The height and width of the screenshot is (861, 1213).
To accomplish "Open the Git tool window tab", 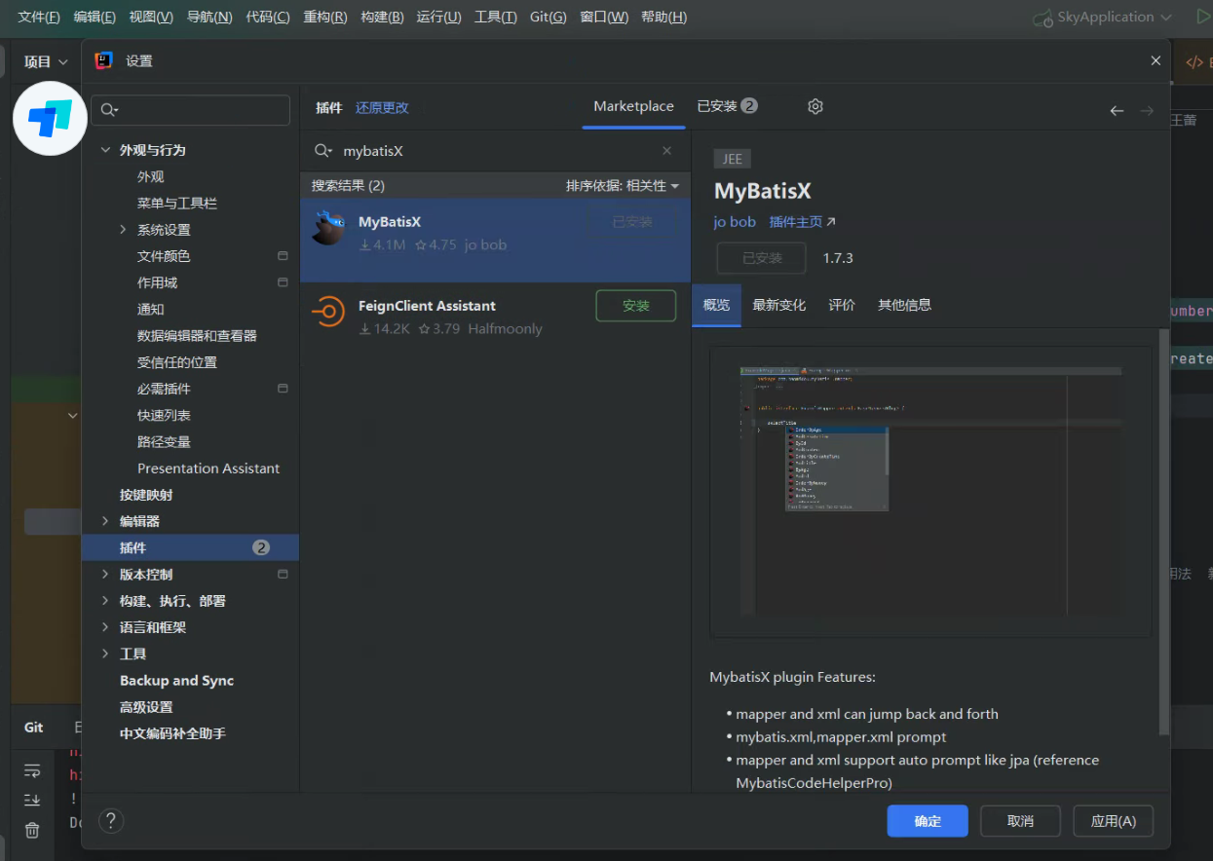I will [x=34, y=728].
